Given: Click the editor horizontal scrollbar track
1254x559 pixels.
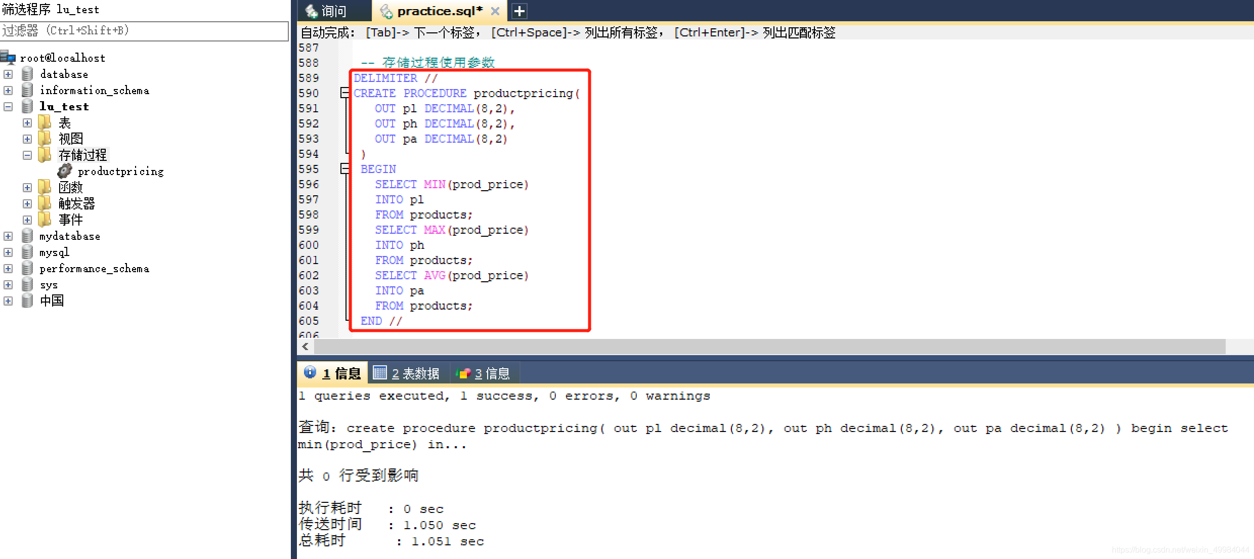Looking at the screenshot, I should click(x=770, y=347).
